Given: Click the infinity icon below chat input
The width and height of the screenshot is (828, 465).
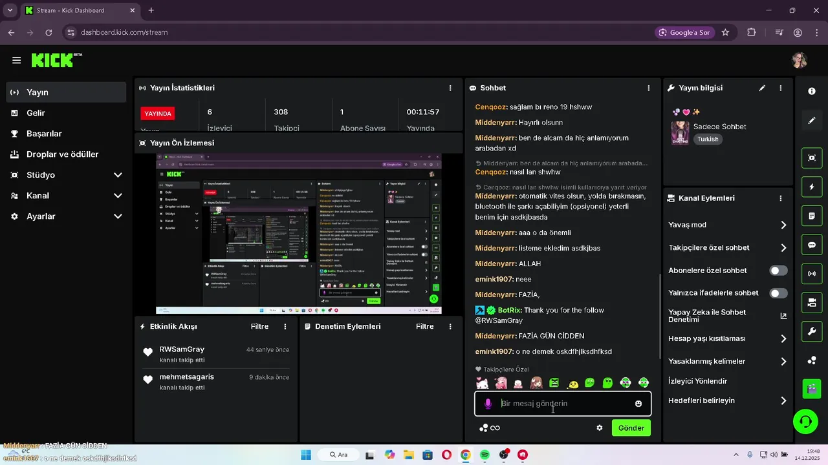Looking at the screenshot, I should (x=496, y=428).
